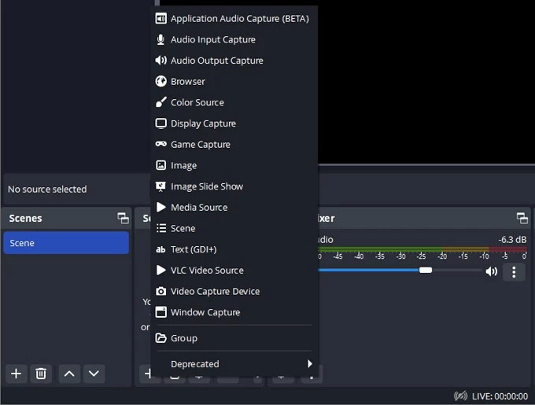Image resolution: width=535 pixels, height=405 pixels.
Task: Click the monitor icon for Display Capture
Action: pos(160,123)
